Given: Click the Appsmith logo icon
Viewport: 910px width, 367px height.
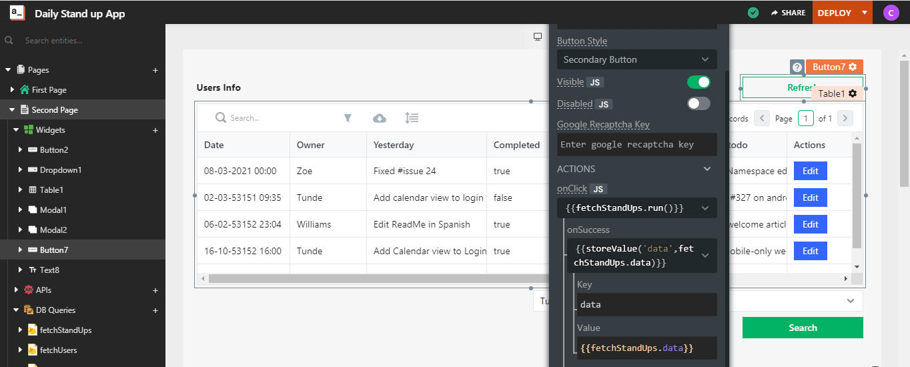Looking at the screenshot, I should point(17,13).
